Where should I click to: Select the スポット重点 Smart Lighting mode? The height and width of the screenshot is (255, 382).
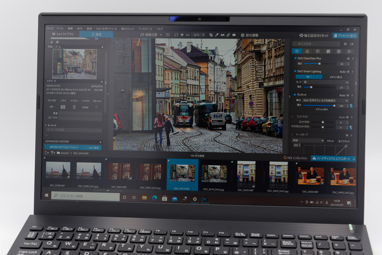(336, 77)
